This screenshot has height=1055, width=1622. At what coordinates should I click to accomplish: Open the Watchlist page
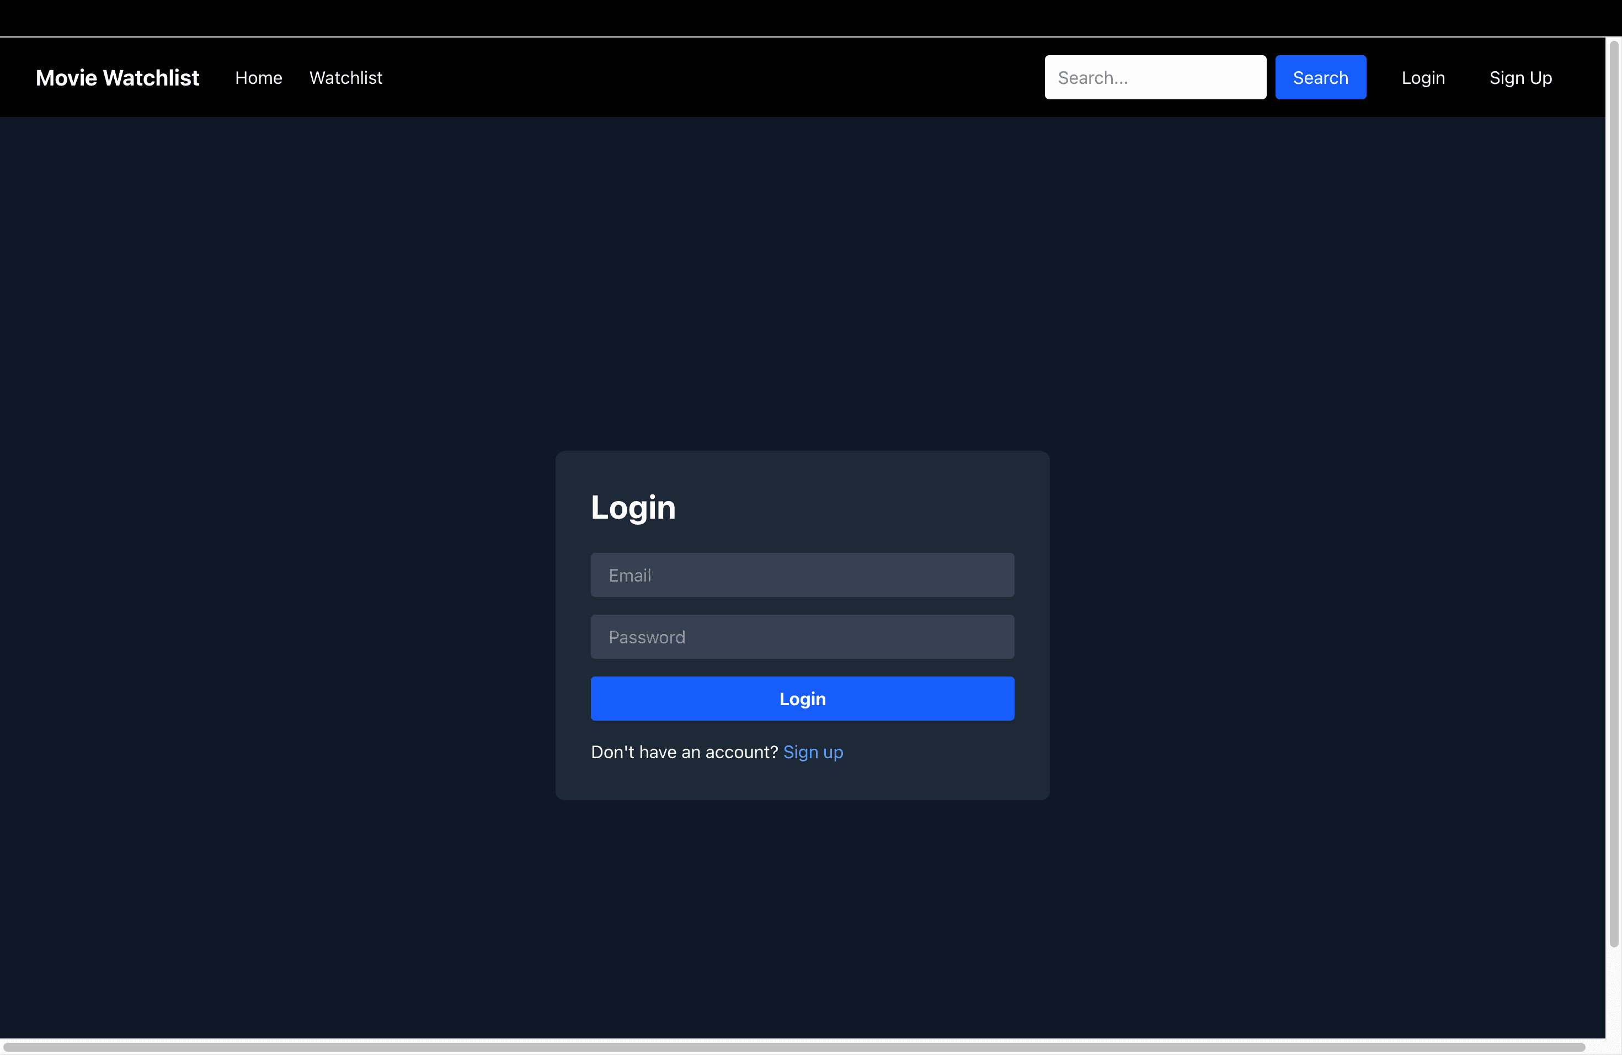[x=345, y=78]
